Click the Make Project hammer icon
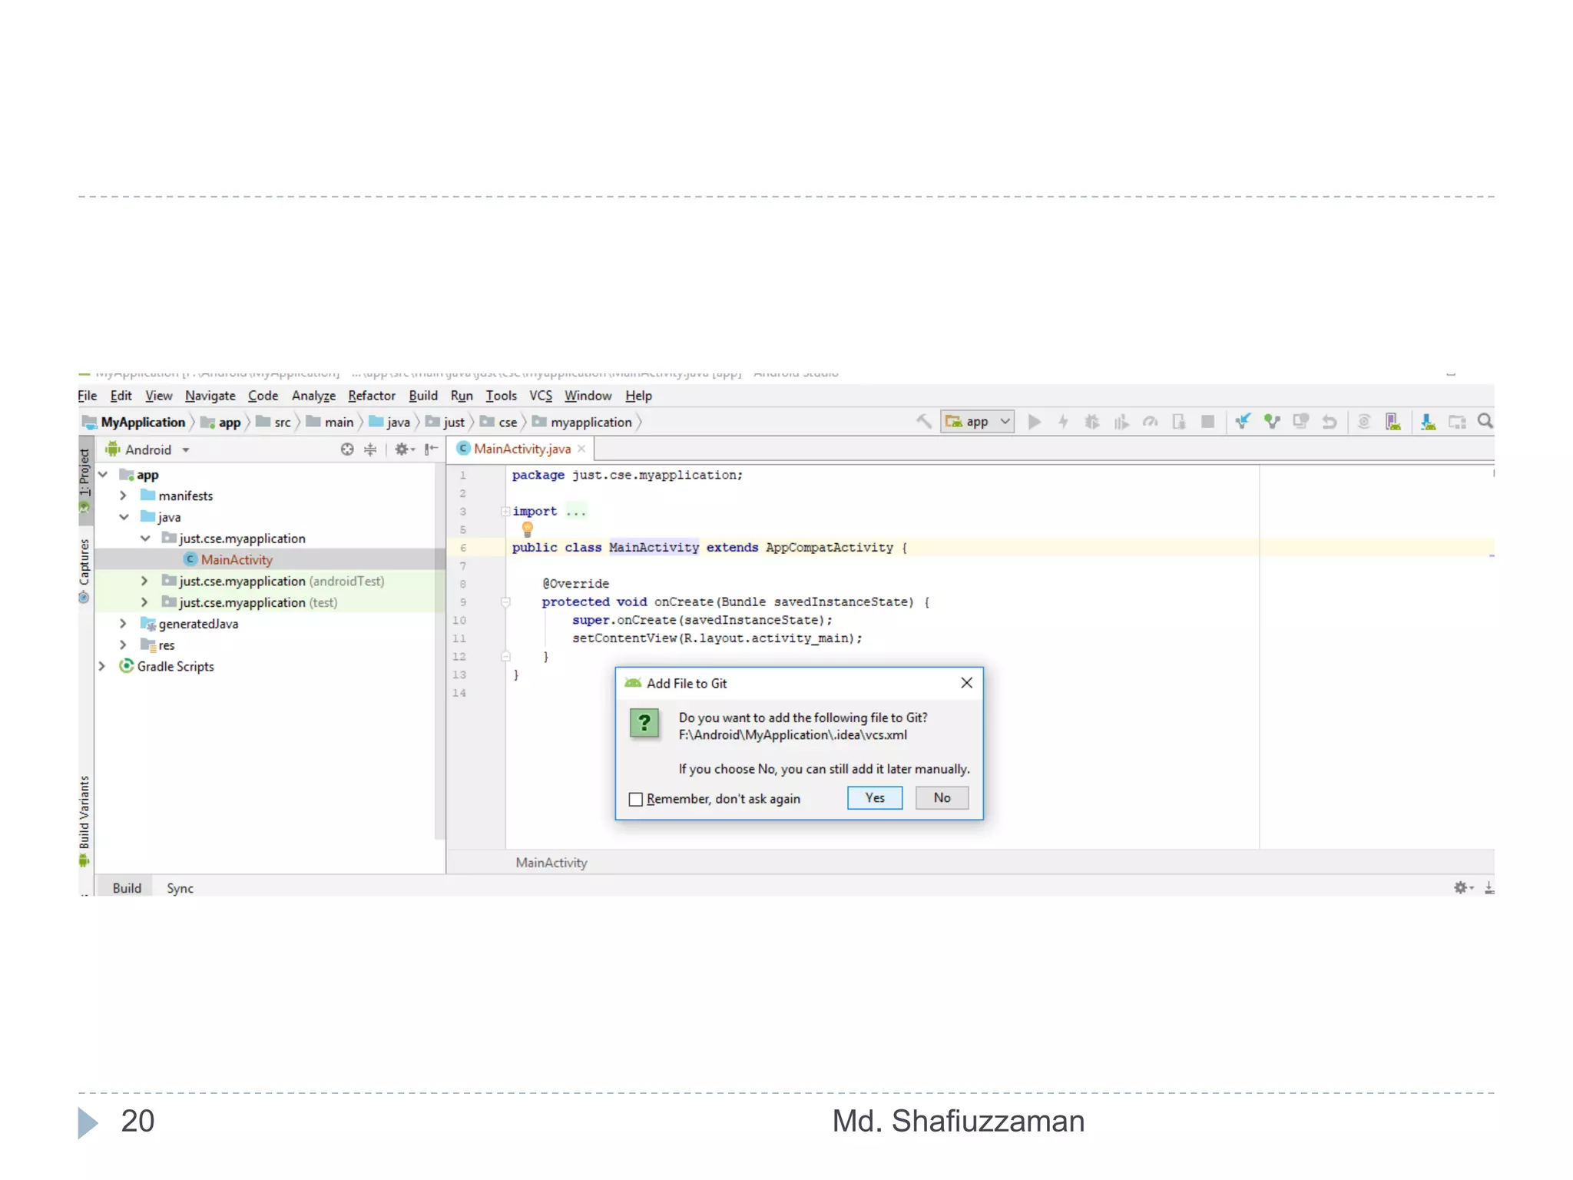This screenshot has height=1180, width=1573. coord(924,421)
